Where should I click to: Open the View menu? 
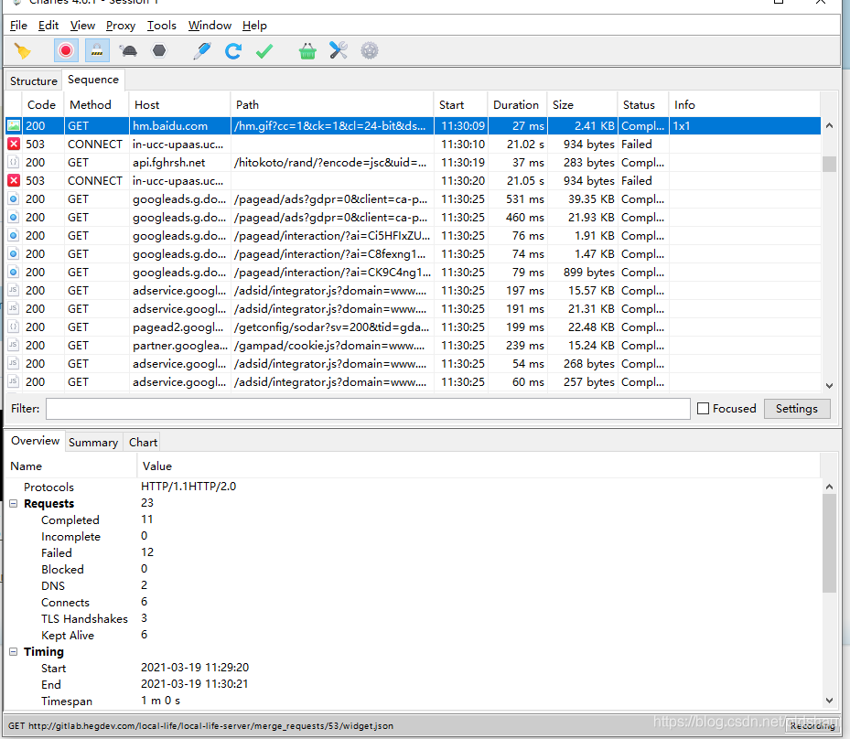pyautogui.click(x=82, y=26)
